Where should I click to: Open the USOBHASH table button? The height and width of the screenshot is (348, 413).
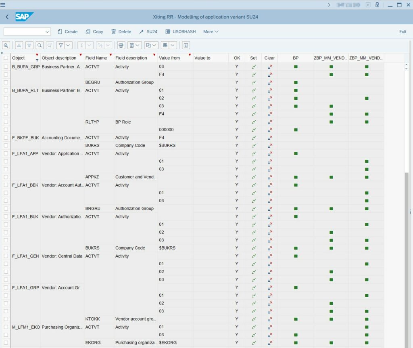coord(181,31)
